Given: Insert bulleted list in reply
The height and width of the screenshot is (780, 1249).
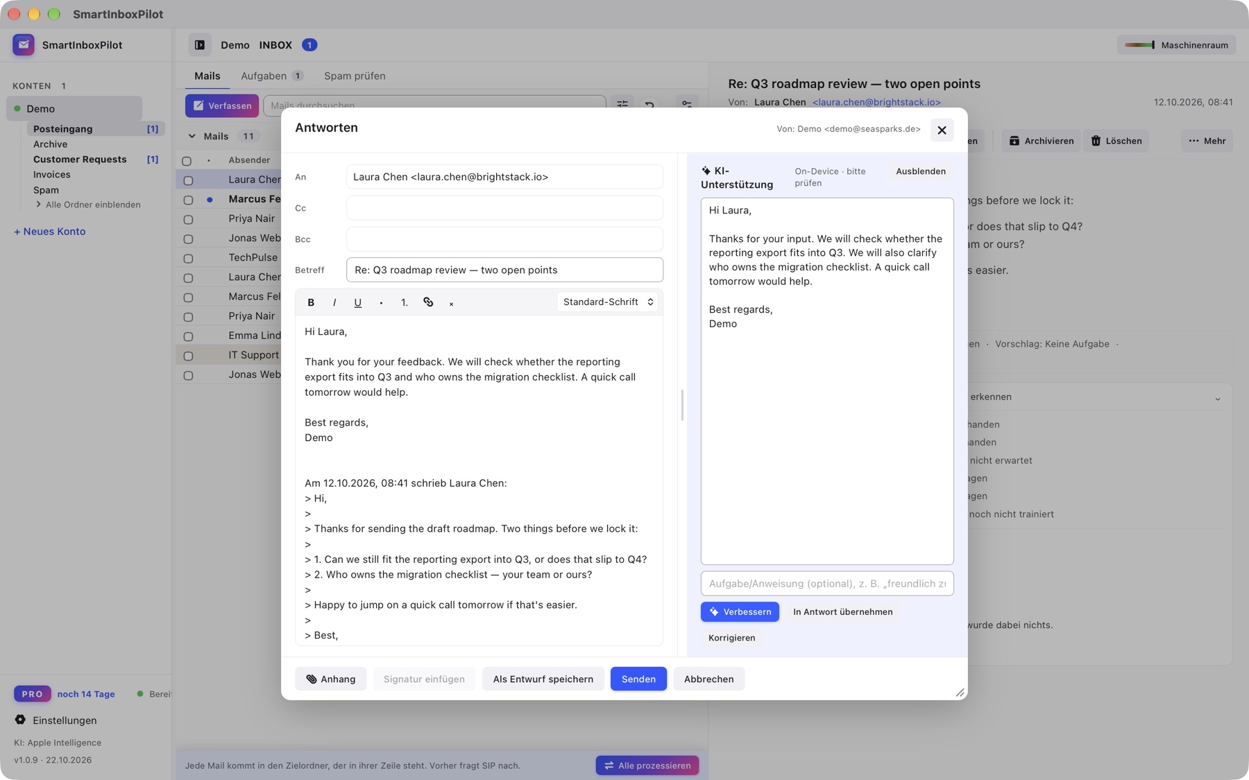Looking at the screenshot, I should coord(381,302).
